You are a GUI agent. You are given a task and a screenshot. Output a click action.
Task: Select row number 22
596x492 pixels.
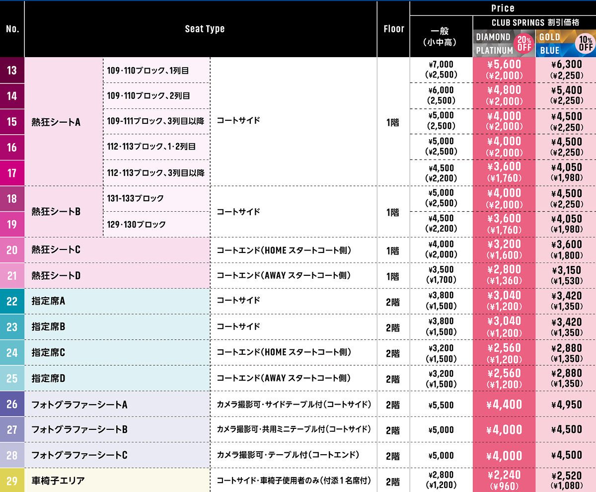(12, 301)
